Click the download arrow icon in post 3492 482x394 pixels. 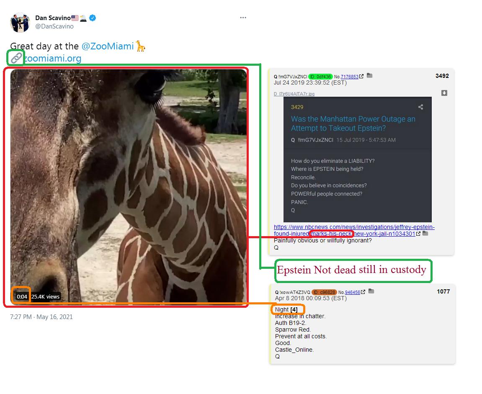click(444, 93)
